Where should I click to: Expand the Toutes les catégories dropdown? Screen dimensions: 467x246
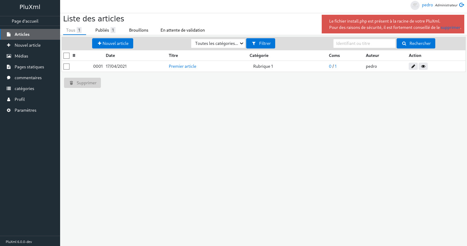(218, 43)
